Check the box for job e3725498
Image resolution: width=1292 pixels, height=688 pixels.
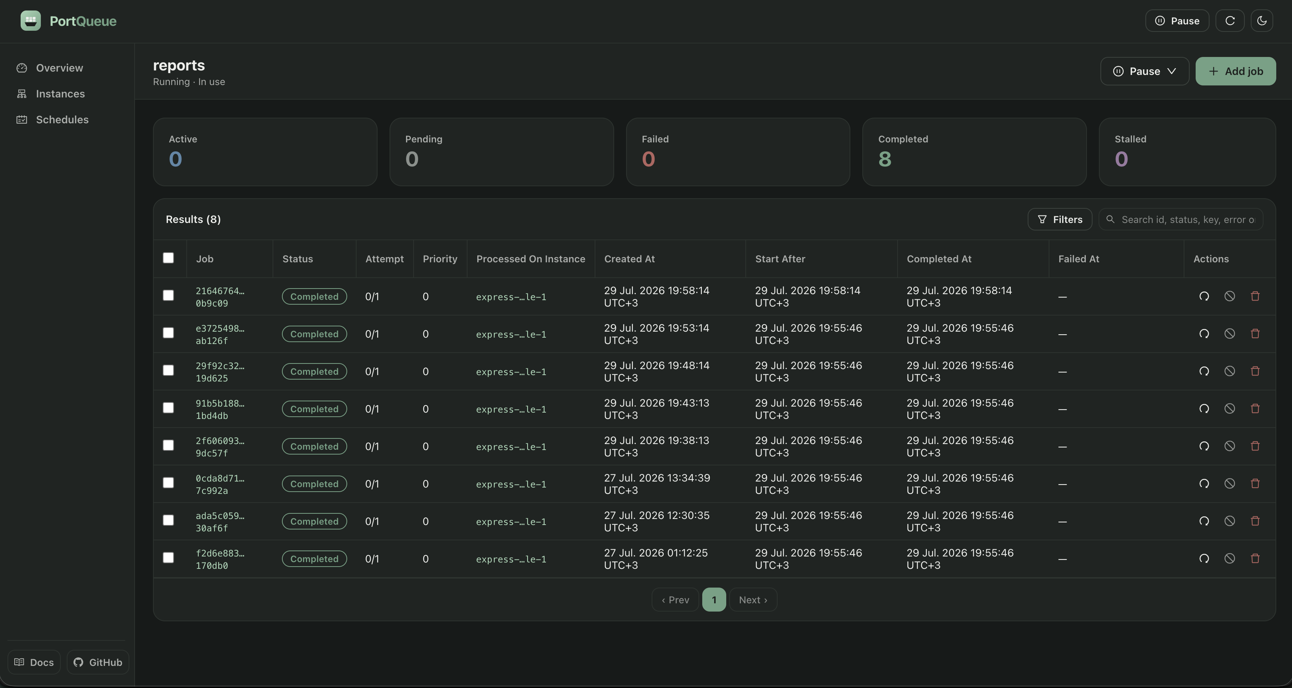tap(168, 333)
